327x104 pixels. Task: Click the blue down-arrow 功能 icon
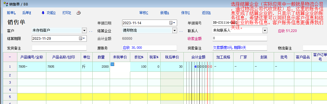tap(43, 13)
